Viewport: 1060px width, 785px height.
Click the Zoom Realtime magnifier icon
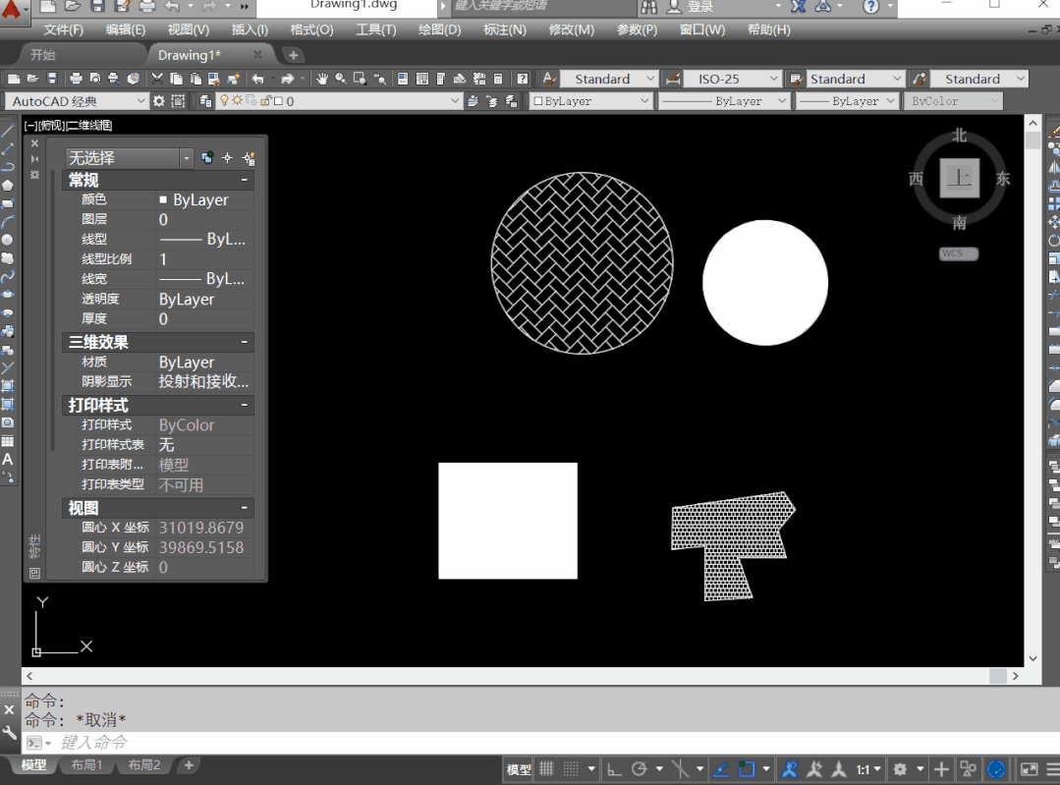(x=341, y=80)
